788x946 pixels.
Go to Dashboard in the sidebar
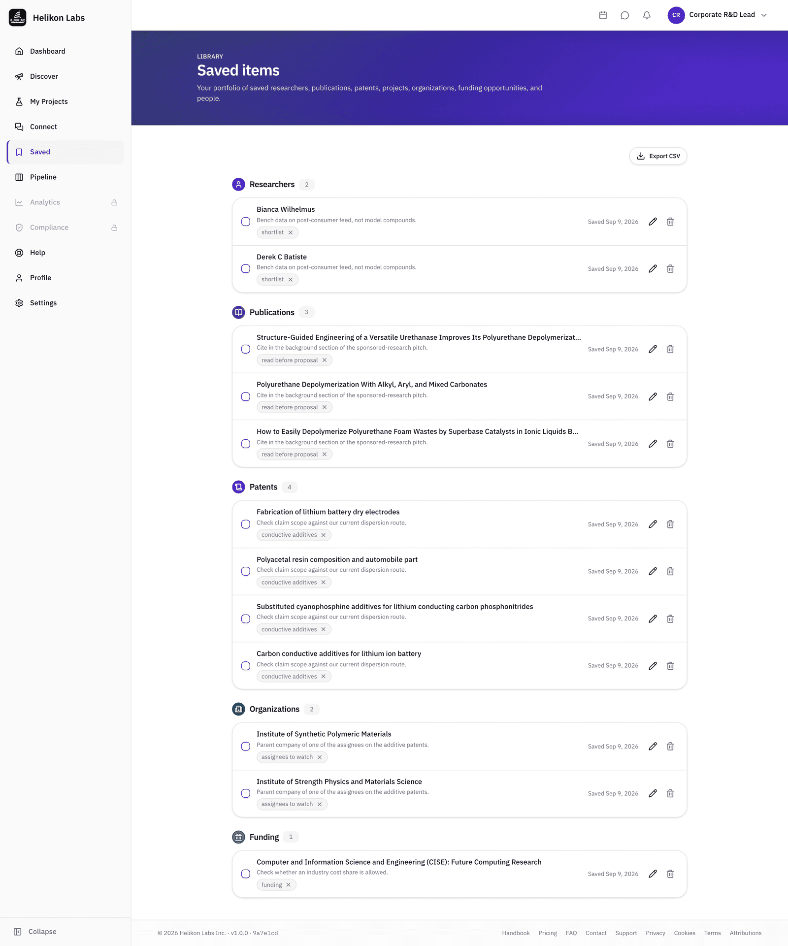tap(66, 51)
